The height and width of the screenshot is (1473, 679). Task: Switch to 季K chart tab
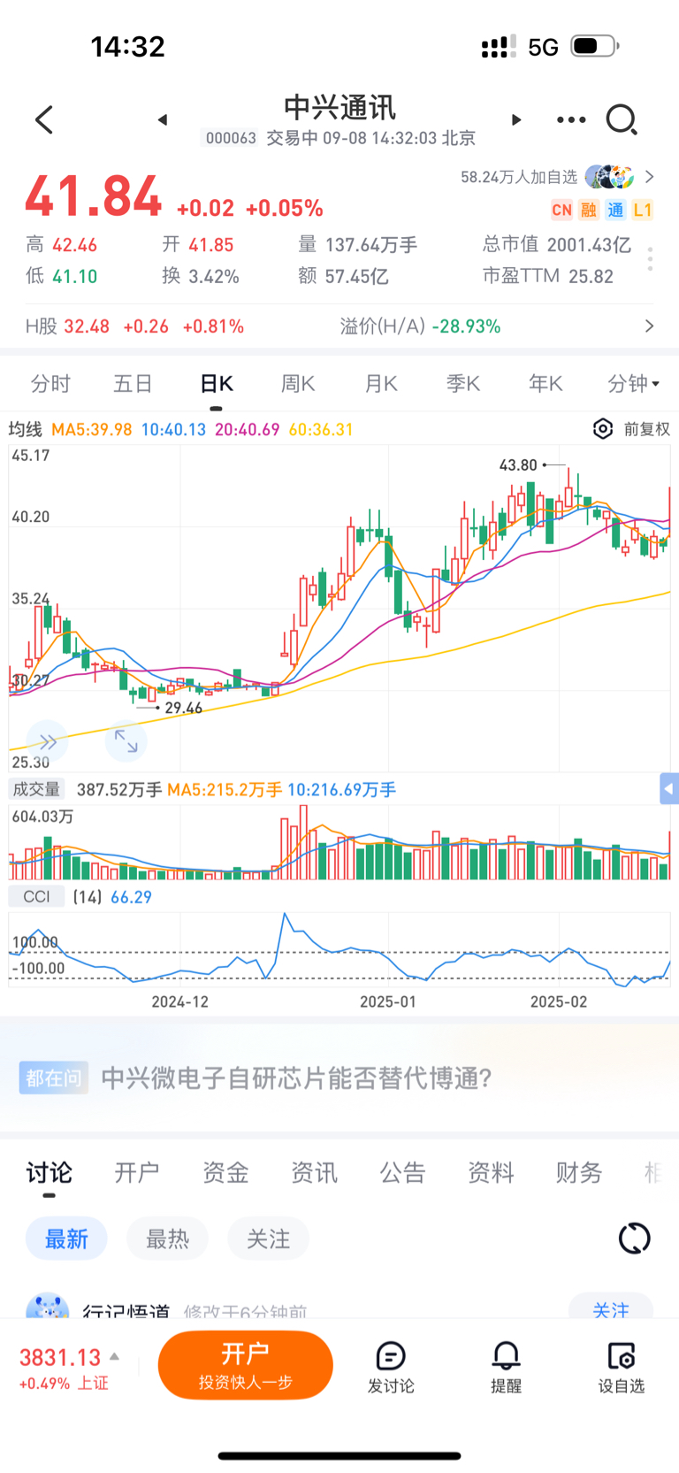click(462, 383)
